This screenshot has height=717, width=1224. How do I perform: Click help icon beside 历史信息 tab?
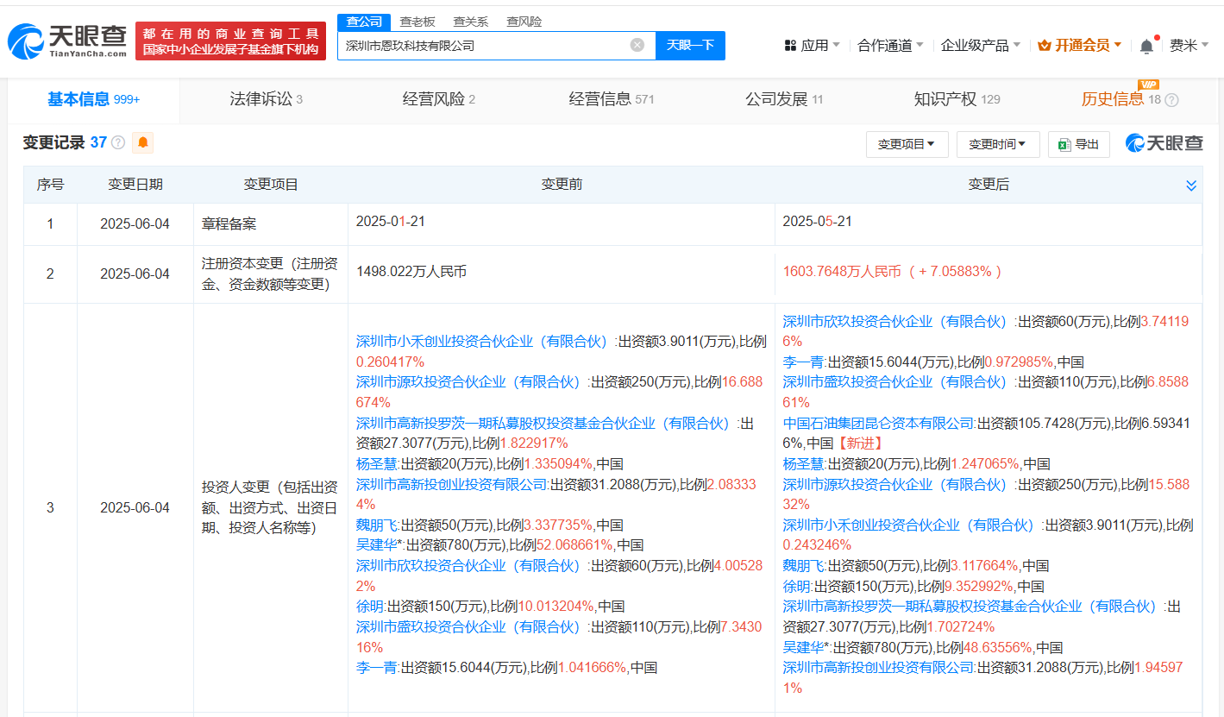(1171, 100)
